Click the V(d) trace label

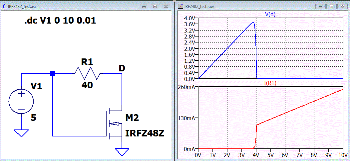[x=270, y=14]
